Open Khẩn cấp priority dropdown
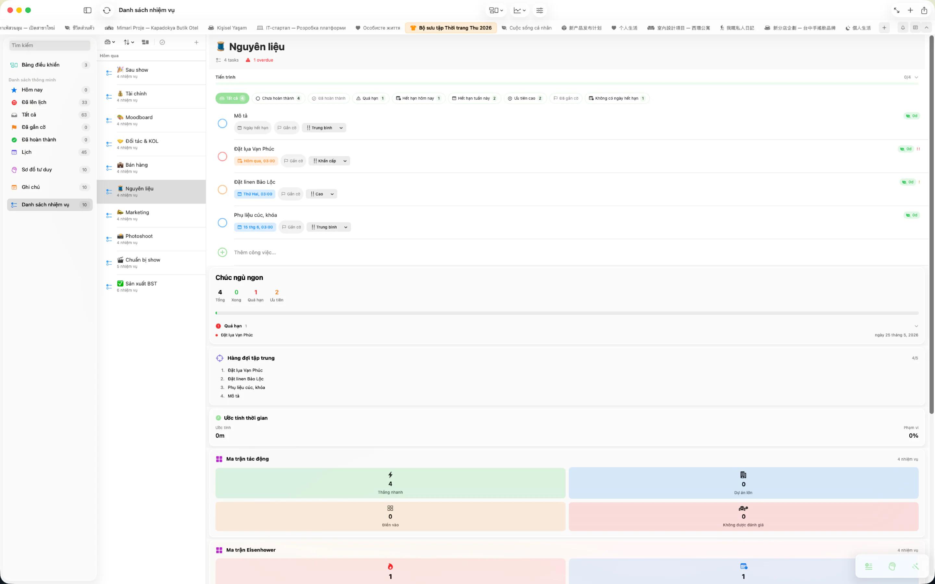The width and height of the screenshot is (935, 584). (x=329, y=161)
